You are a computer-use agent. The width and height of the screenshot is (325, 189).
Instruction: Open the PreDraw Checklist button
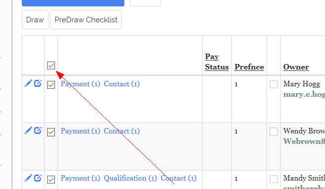[x=86, y=20]
